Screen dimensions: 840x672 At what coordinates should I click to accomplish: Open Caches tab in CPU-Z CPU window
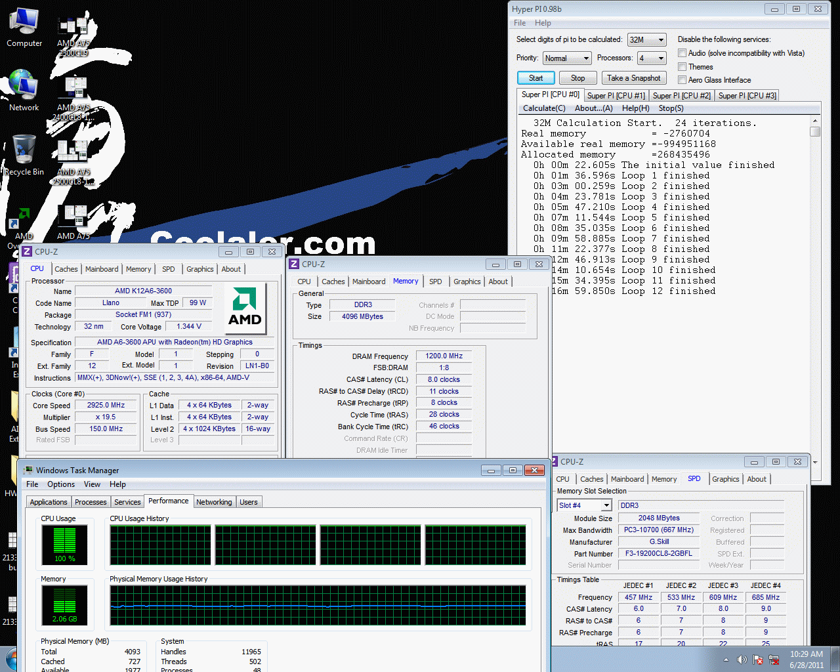point(66,269)
